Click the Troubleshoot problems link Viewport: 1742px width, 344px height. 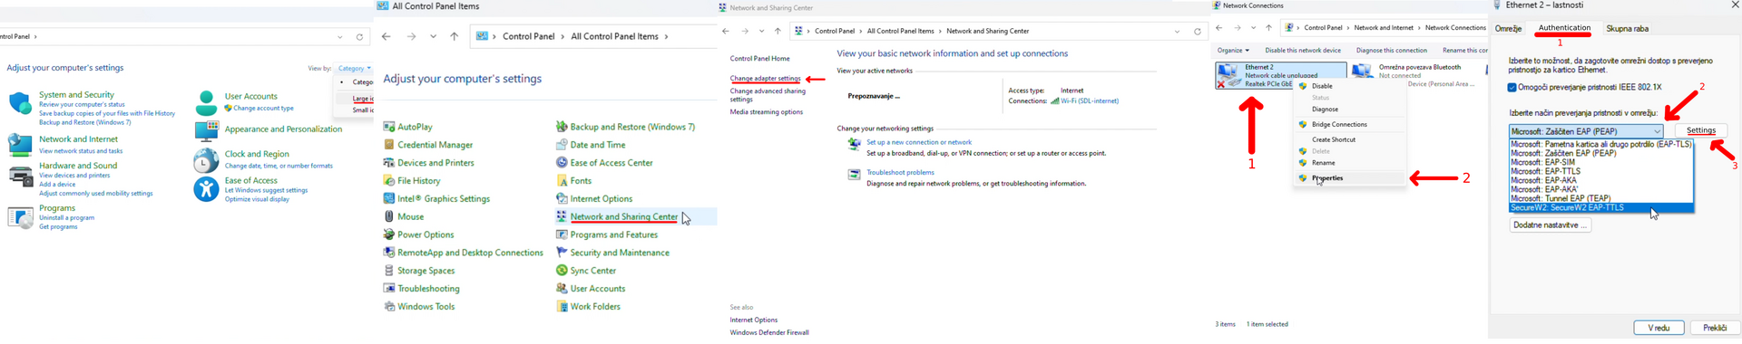point(900,173)
